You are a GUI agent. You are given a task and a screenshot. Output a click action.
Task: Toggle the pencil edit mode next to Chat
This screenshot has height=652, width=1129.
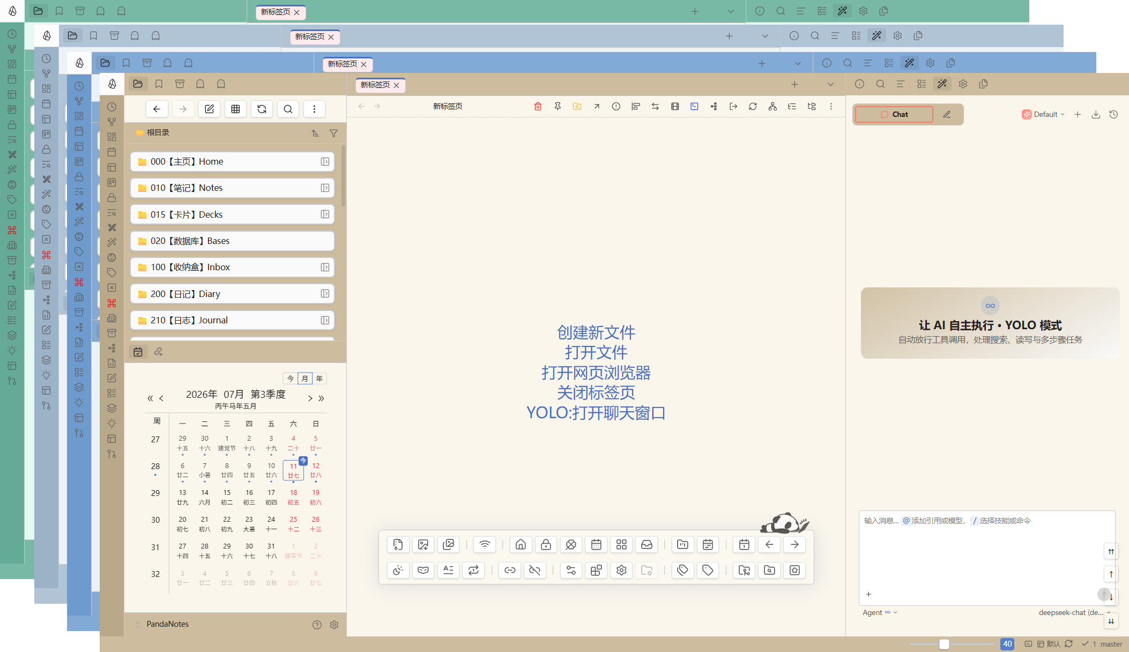947,114
